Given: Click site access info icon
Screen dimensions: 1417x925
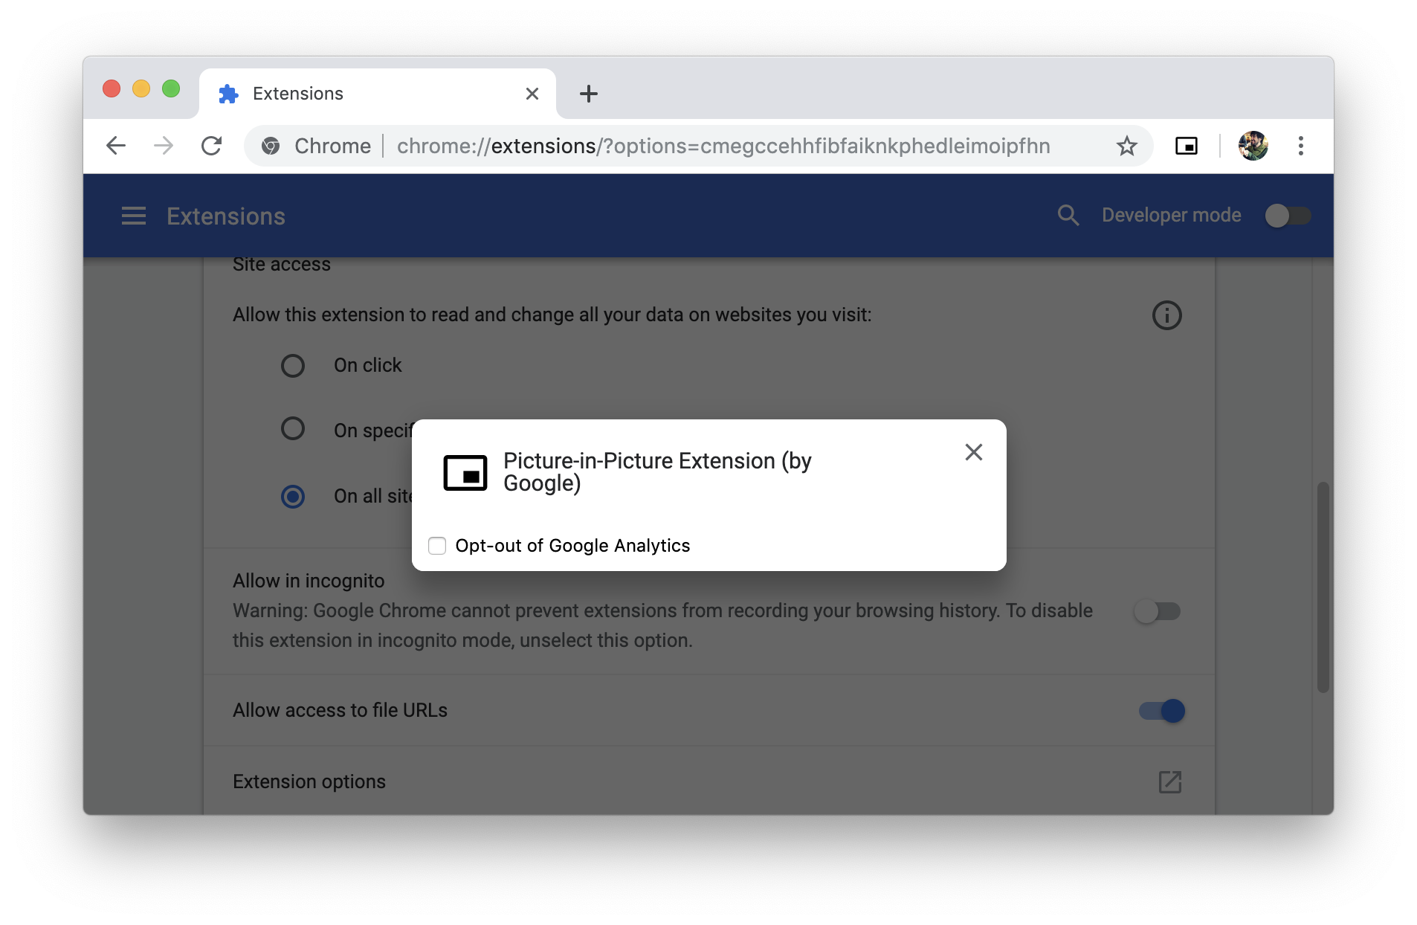Looking at the screenshot, I should click(1167, 315).
